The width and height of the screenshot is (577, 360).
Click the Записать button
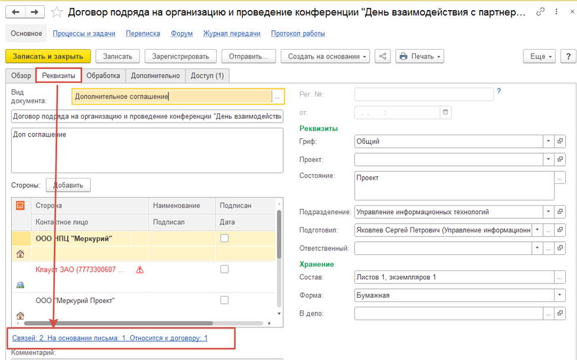coord(117,56)
